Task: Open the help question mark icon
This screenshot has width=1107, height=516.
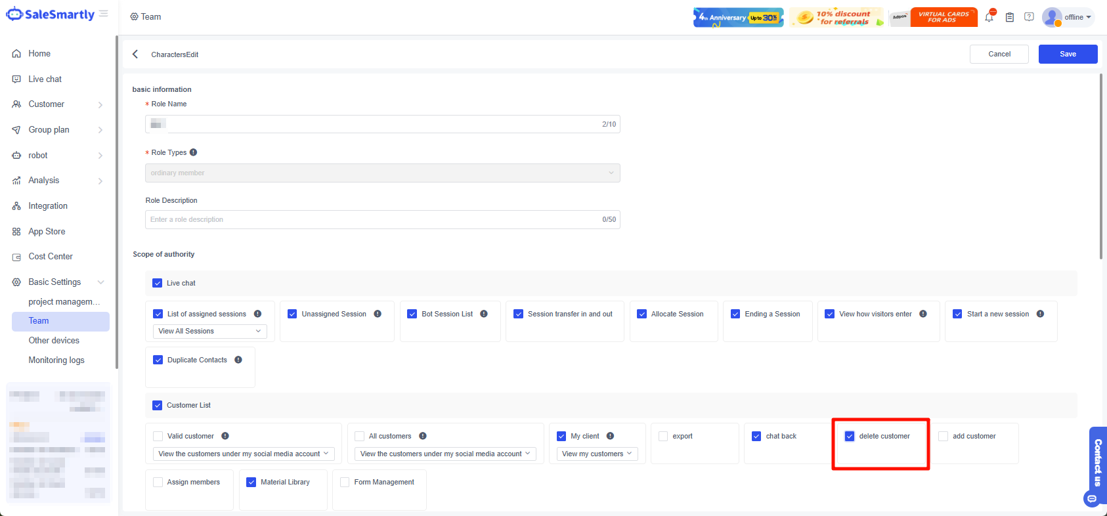Action: (1029, 17)
